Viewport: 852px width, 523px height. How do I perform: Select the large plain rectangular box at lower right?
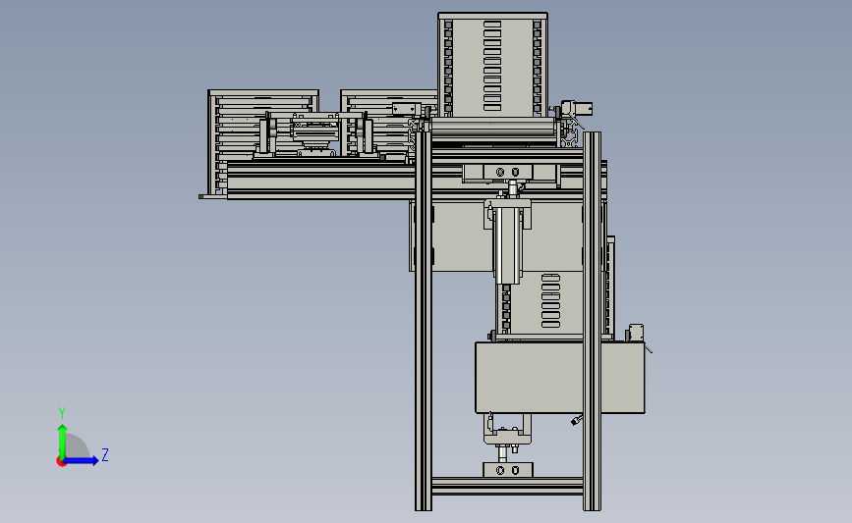coord(560,378)
